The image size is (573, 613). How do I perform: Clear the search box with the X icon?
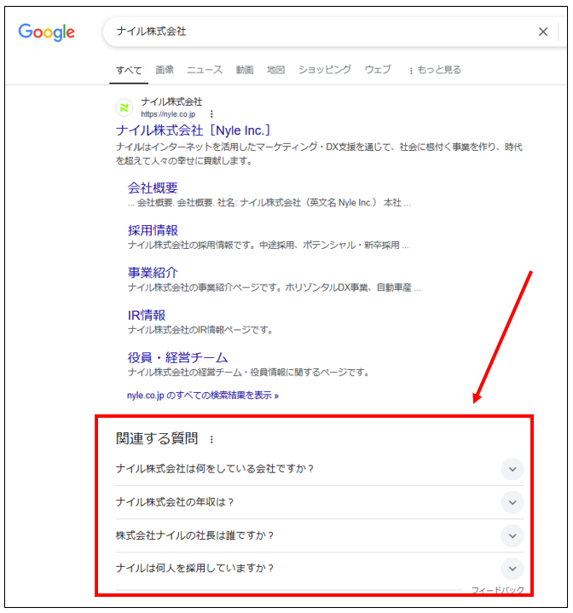(543, 32)
